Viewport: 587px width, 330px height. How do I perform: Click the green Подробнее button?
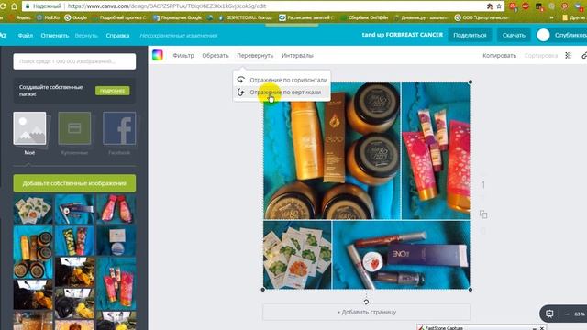112,91
